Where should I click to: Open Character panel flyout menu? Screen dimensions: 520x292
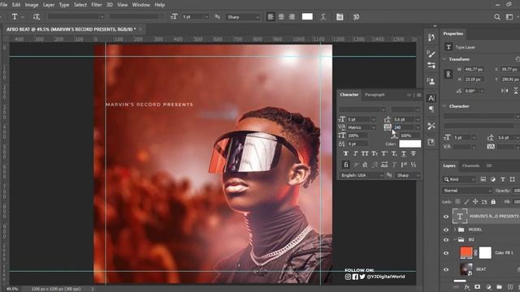coord(419,95)
